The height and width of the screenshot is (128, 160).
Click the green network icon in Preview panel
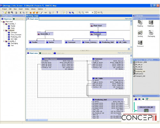tap(143, 99)
